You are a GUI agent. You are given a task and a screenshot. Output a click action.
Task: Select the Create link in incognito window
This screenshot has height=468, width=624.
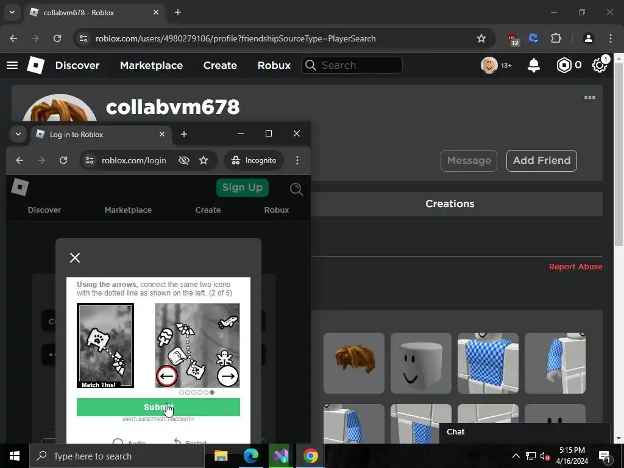(x=208, y=210)
